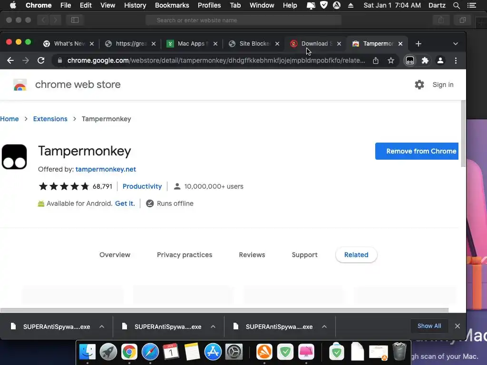Click the Chrome address bar URL

pyautogui.click(x=216, y=60)
